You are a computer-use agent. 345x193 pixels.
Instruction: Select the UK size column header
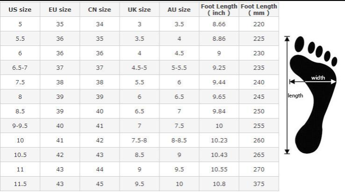click(139, 10)
